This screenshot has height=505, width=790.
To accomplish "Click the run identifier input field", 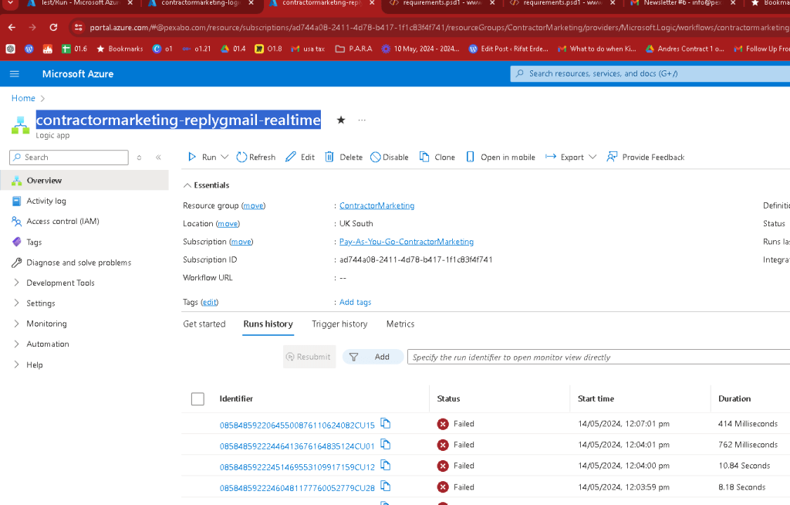I will click(599, 357).
